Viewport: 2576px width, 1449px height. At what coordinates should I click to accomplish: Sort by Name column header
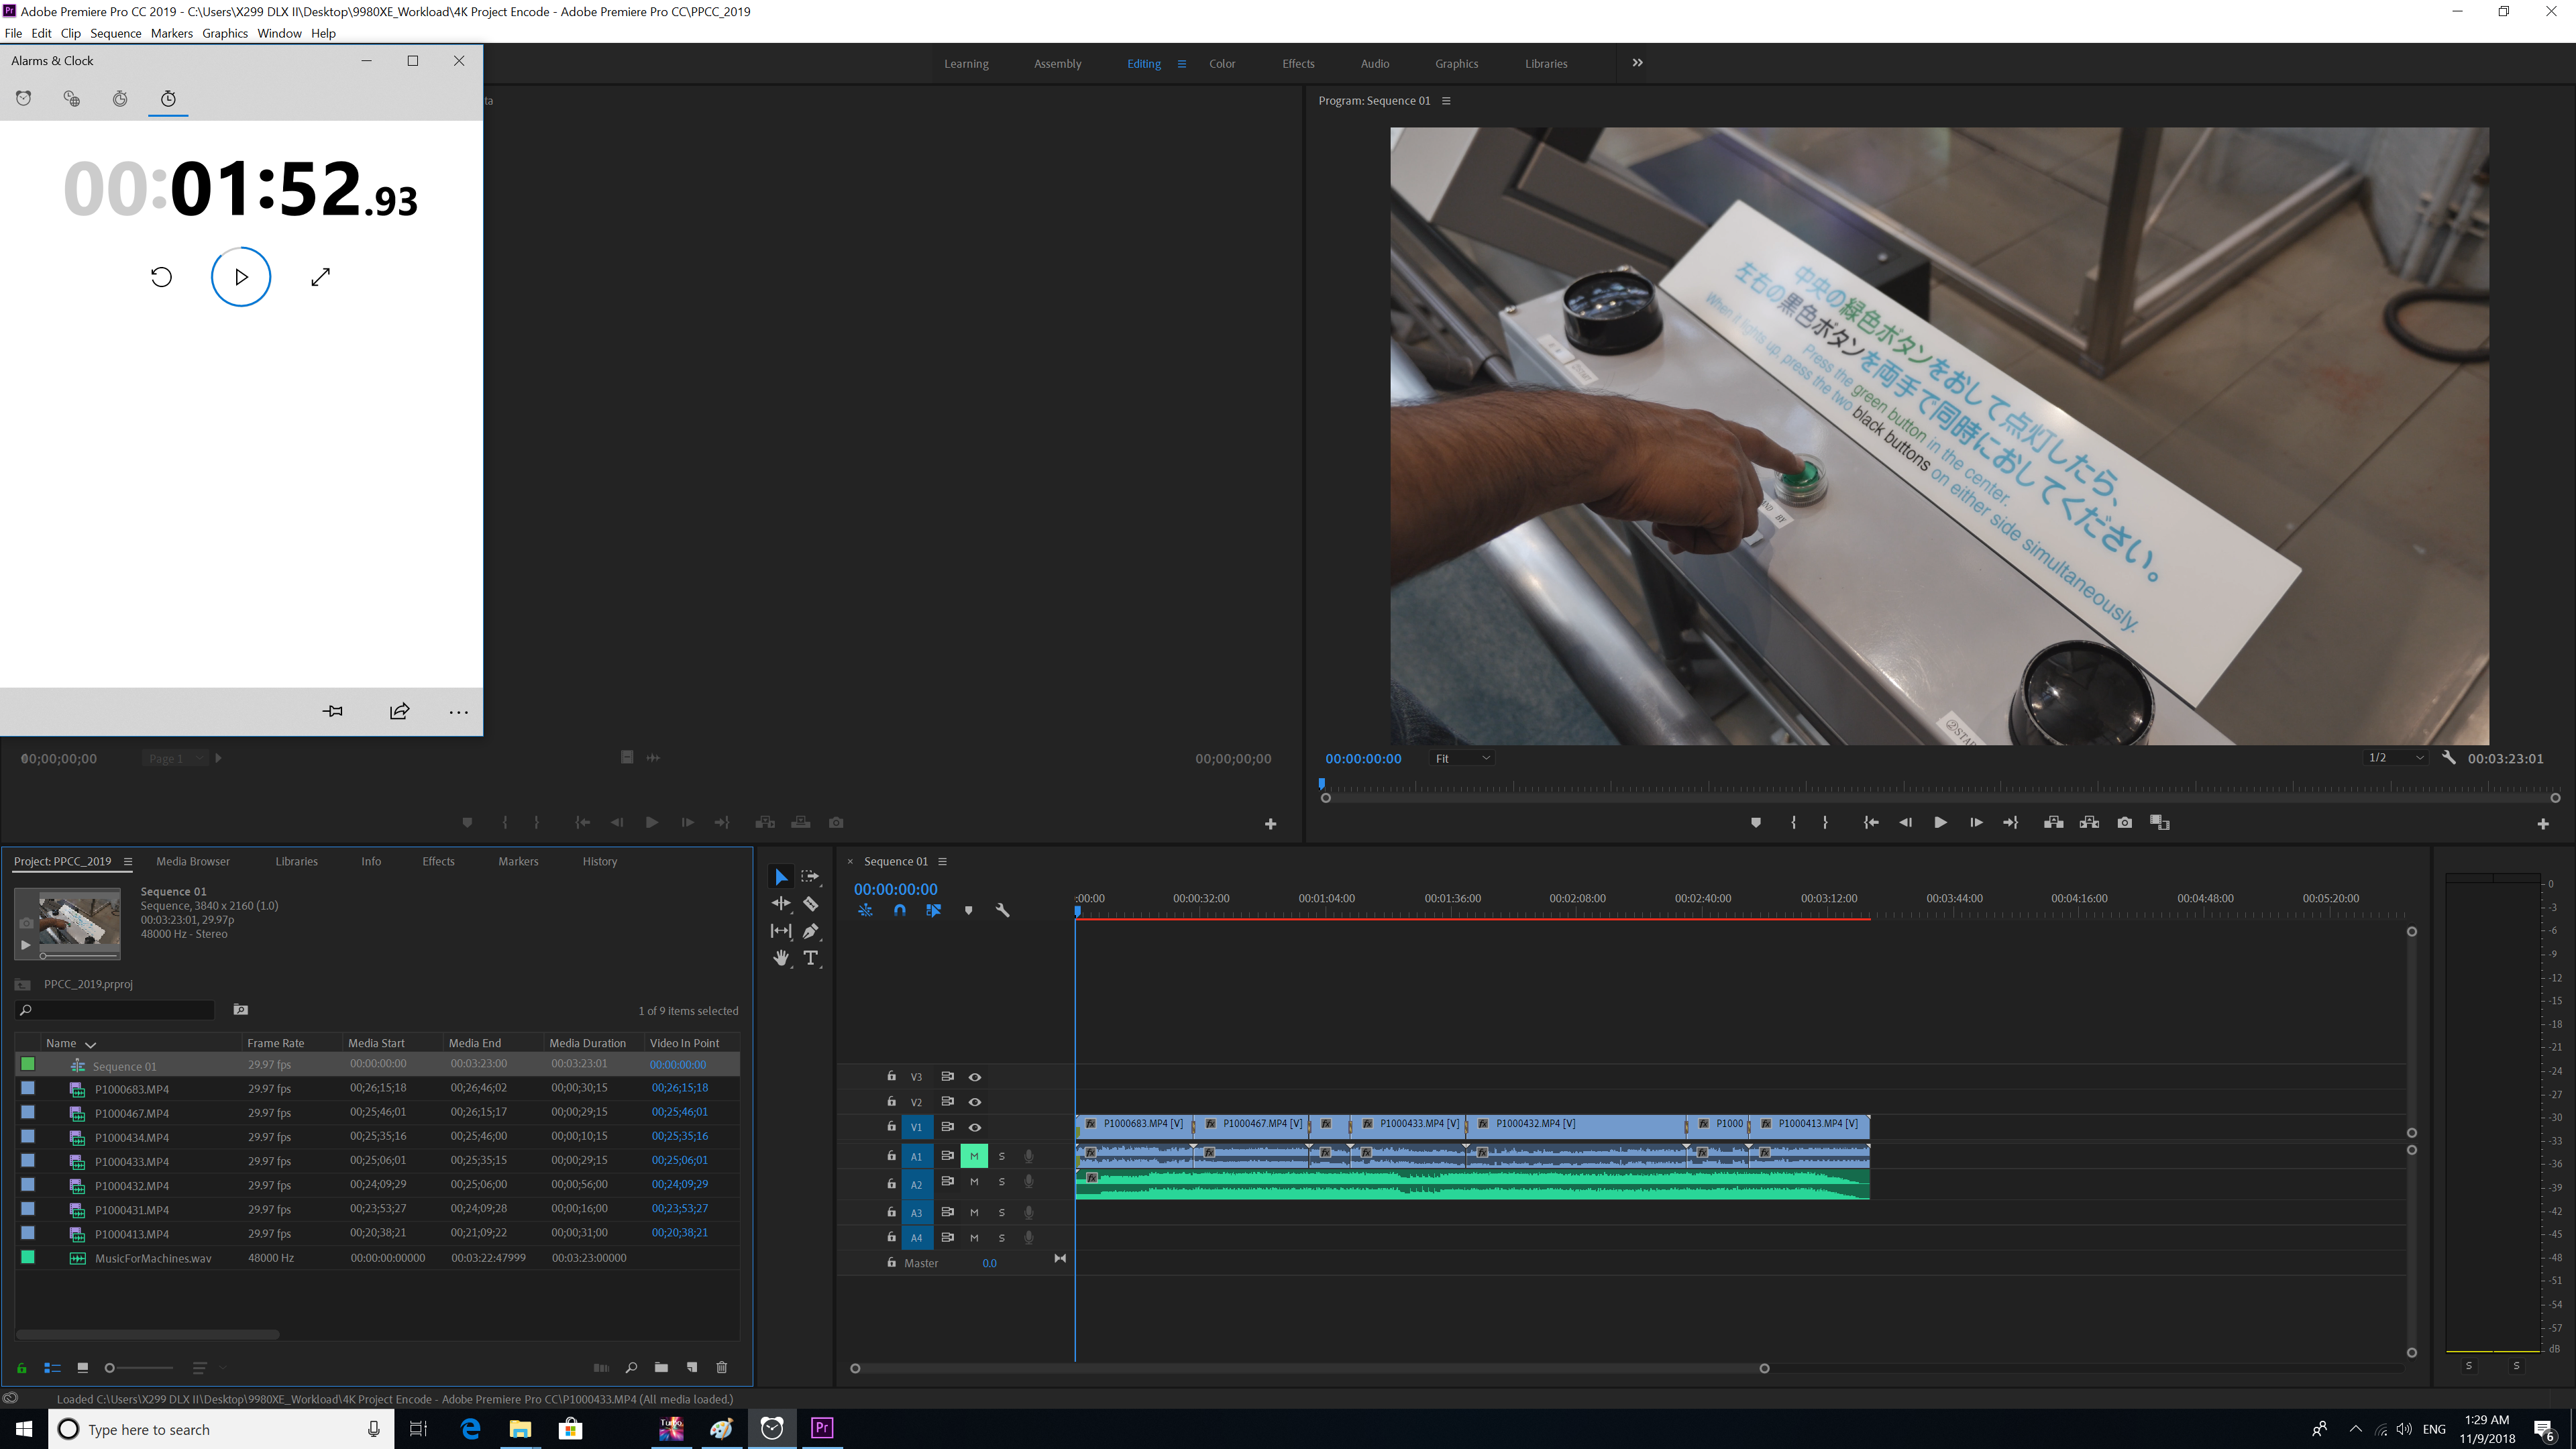click(61, 1043)
